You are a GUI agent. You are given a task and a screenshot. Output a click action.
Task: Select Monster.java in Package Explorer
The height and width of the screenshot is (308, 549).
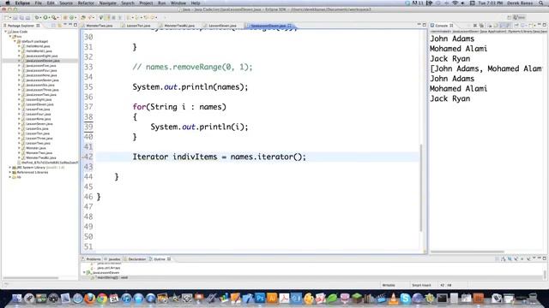click(x=36, y=148)
